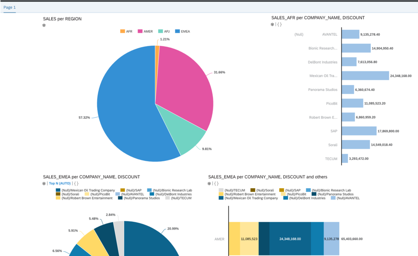The height and width of the screenshot is (256, 418).
Task: Select (Null)/DelBont Industries in stacked bar legend
Action: 304,198
